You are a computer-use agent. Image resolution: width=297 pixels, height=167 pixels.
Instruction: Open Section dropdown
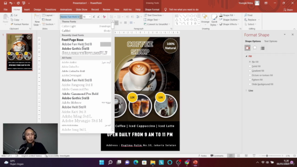49,24
